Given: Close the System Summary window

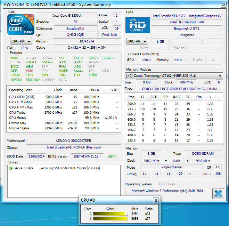Looking at the screenshot, I should [223, 5].
